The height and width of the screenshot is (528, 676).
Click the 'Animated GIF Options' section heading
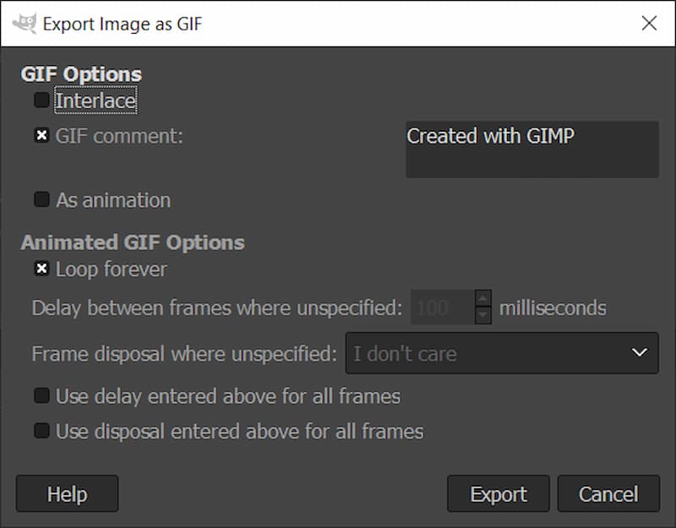133,242
